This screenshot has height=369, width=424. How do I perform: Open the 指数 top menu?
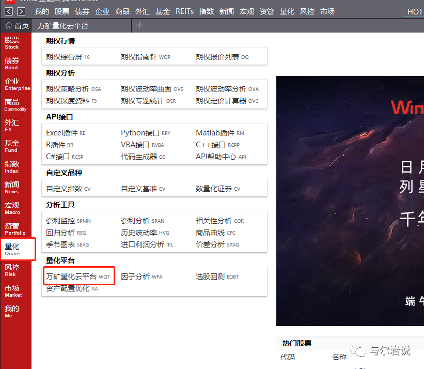tap(207, 11)
